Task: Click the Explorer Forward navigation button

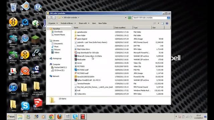Action: pyautogui.click(x=53, y=18)
